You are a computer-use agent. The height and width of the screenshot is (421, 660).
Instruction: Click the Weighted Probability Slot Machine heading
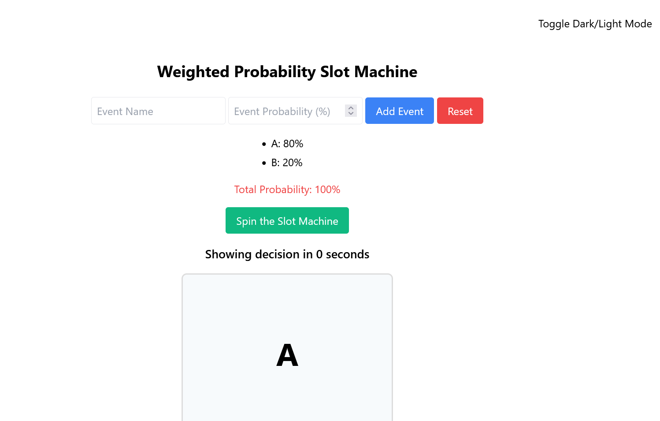pyautogui.click(x=287, y=71)
